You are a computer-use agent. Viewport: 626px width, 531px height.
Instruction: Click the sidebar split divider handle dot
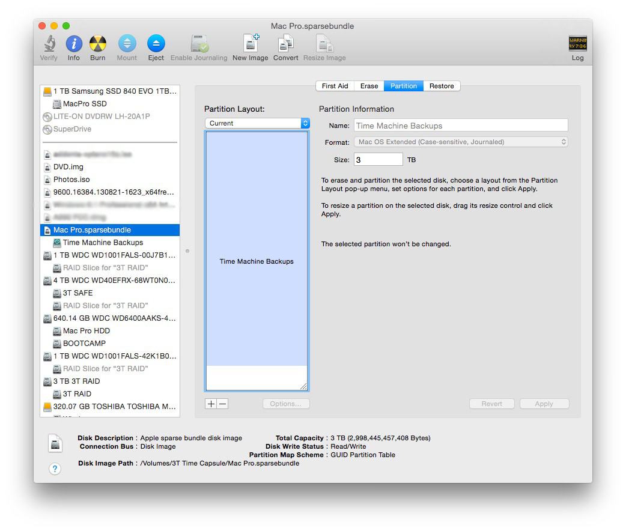(187, 251)
